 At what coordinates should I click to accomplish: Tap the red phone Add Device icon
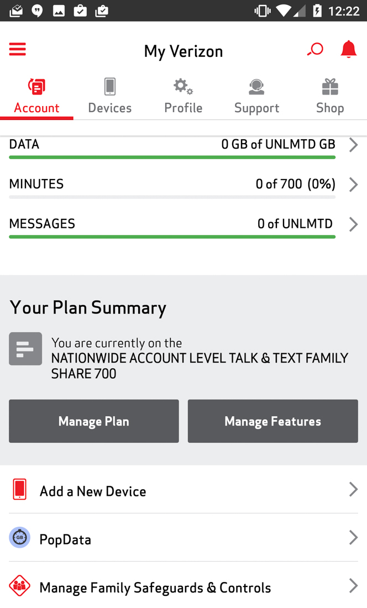point(20,490)
